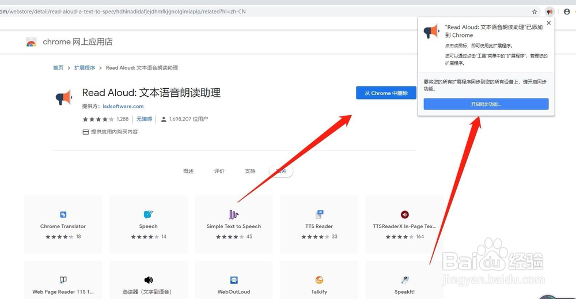Viewport: 576px width, 299px height.
Task: Open lsdsoftware.com provider link
Action: [x=123, y=106]
